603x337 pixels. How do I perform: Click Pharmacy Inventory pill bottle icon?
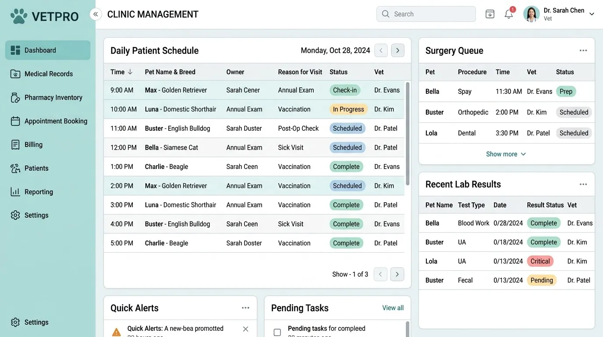[15, 97]
